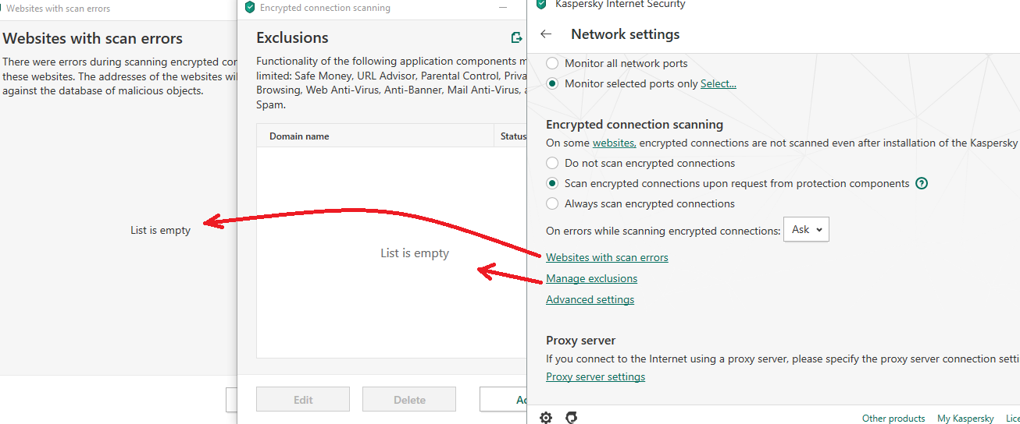Click the Exclusions heading text

coord(292,37)
